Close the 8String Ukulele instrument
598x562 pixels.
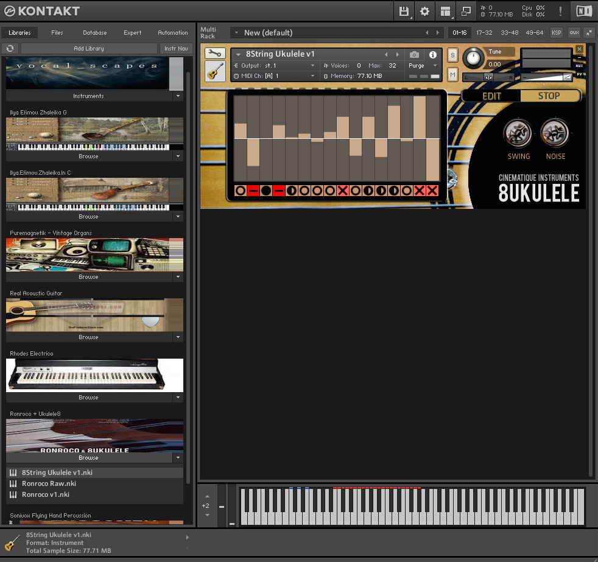579,49
